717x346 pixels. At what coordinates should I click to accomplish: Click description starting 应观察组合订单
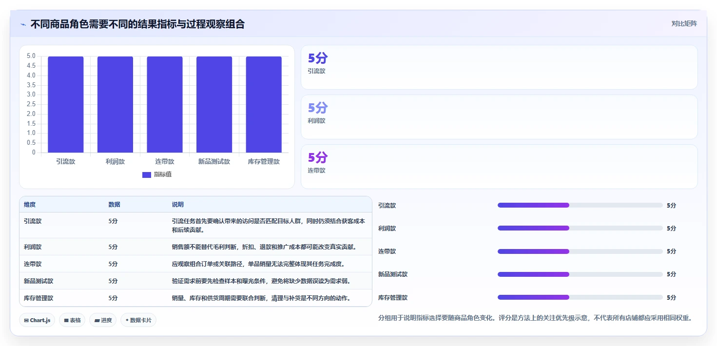(x=258, y=264)
